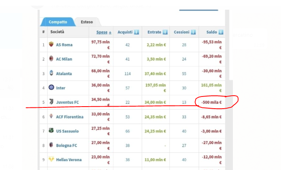Click the Juventus FC logo icon
Viewport: 281px width, 170px height.
51,102
